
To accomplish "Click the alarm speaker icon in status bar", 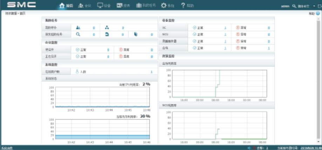I will (x=249, y=148).
